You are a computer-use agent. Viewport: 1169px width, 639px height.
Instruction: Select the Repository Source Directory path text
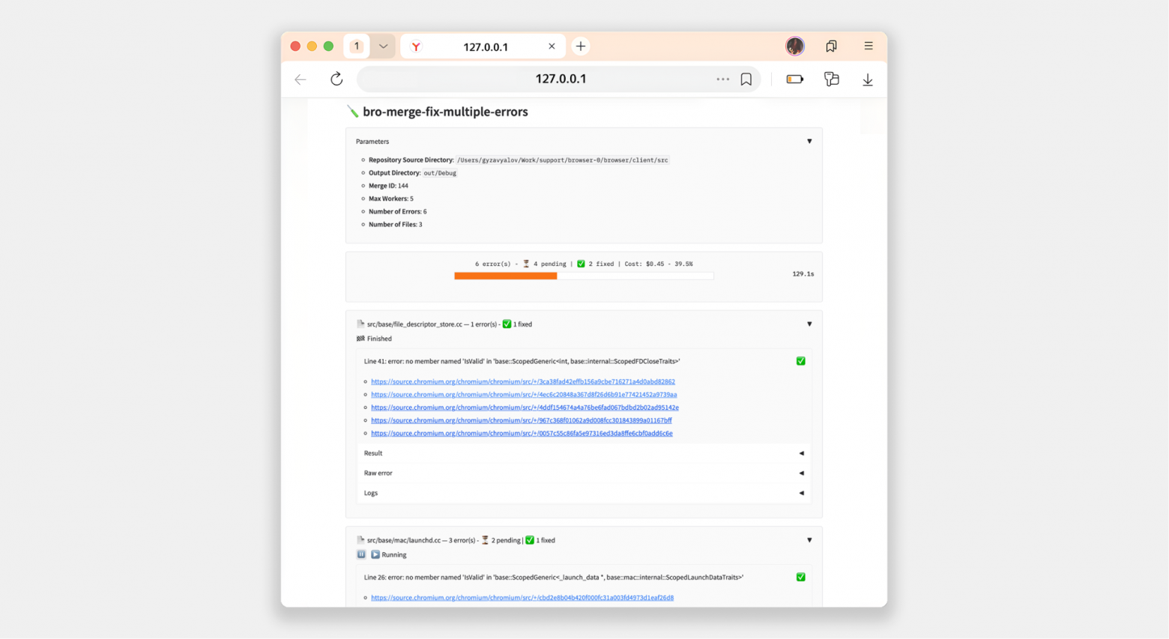click(x=563, y=160)
